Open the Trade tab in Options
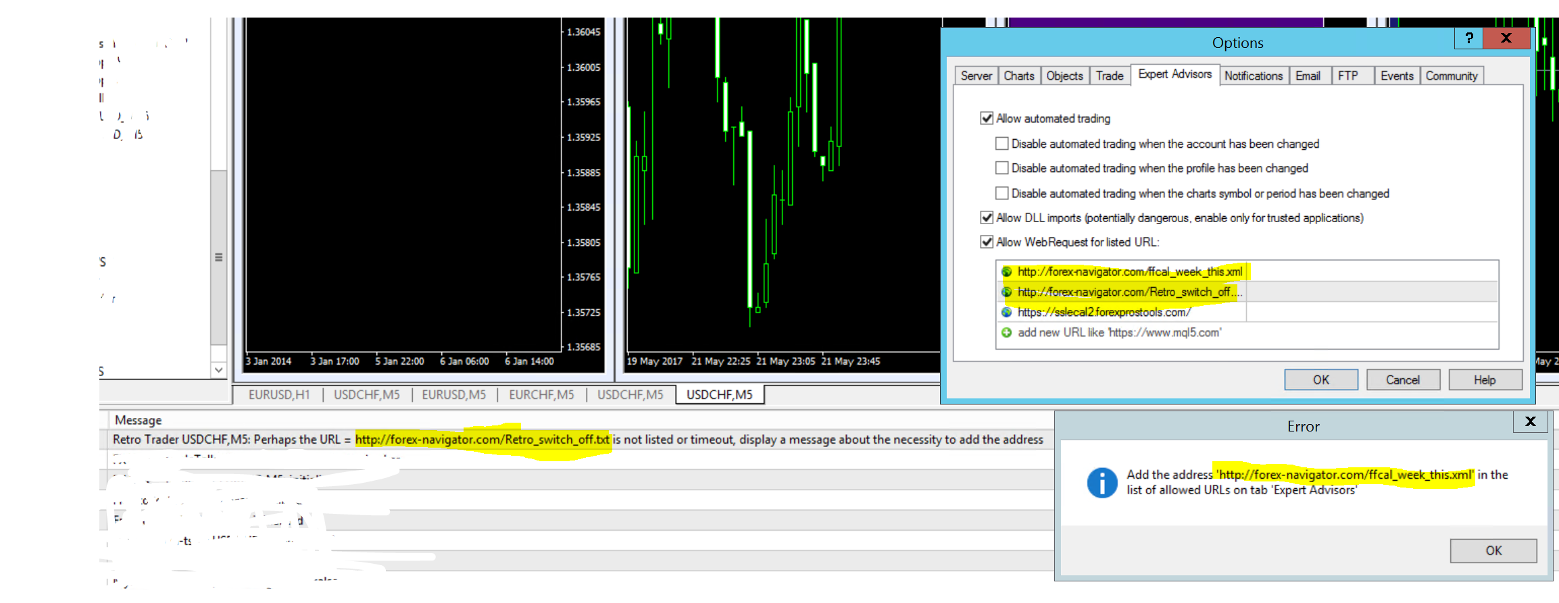Viewport: 1559px width, 603px height. coord(1110,76)
